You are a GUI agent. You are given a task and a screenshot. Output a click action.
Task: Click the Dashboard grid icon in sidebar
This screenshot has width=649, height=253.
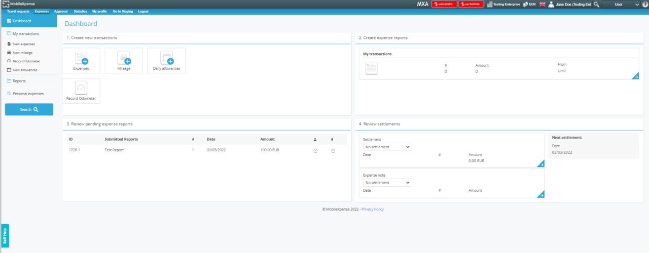pyautogui.click(x=9, y=21)
